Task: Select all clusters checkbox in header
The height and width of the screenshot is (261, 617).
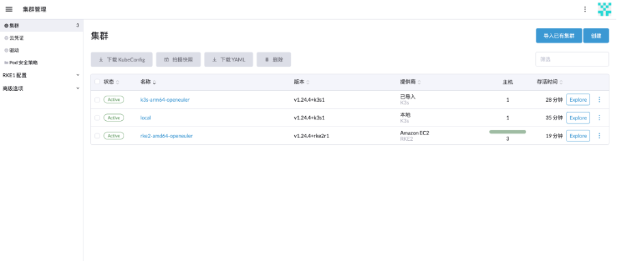Action: 97,82
